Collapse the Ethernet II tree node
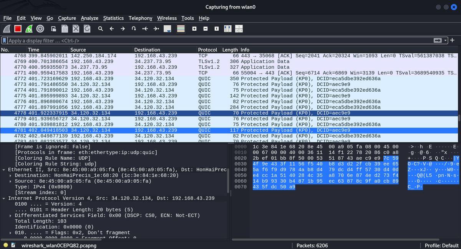461x249 pixels. coord(4,170)
